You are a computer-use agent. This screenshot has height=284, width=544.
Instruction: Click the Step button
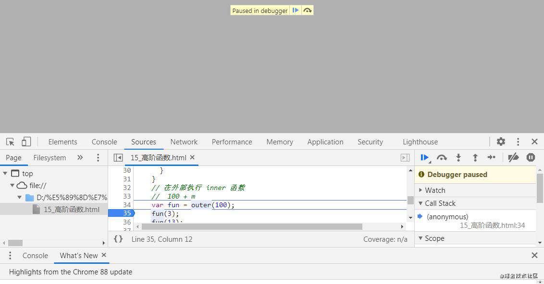[492, 157]
